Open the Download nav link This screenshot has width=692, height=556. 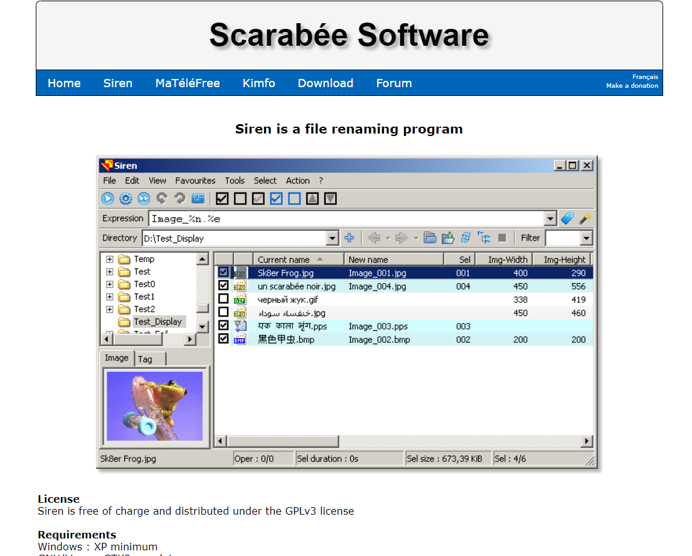[325, 83]
